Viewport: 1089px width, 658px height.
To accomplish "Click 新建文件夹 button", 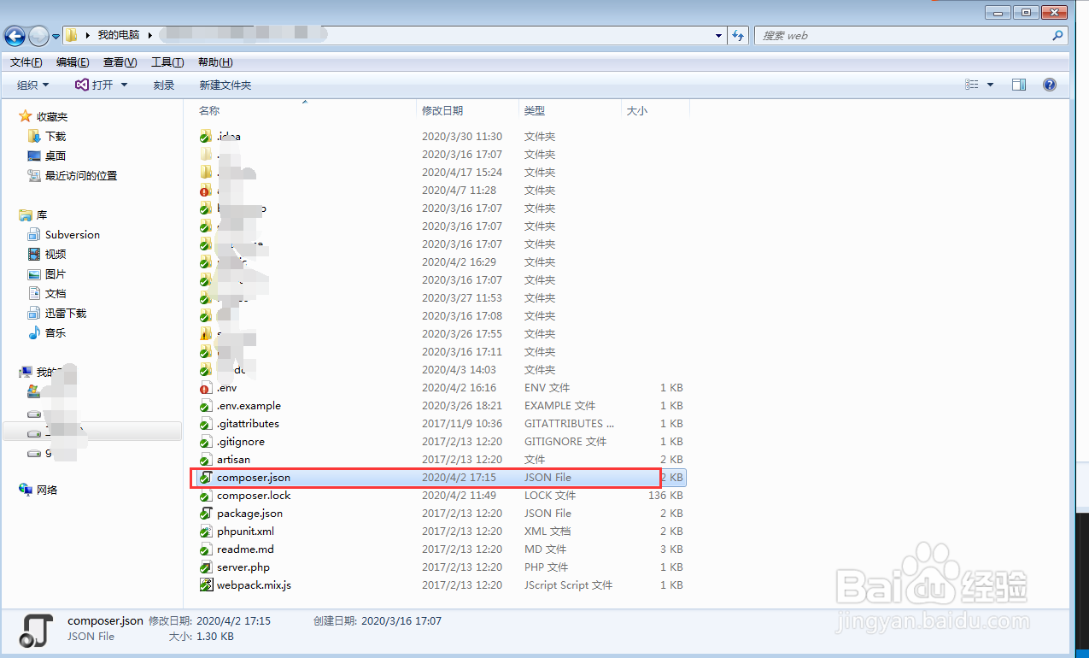I will [225, 85].
